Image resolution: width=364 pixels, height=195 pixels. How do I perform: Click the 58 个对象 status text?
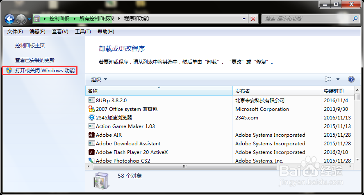click(130, 176)
